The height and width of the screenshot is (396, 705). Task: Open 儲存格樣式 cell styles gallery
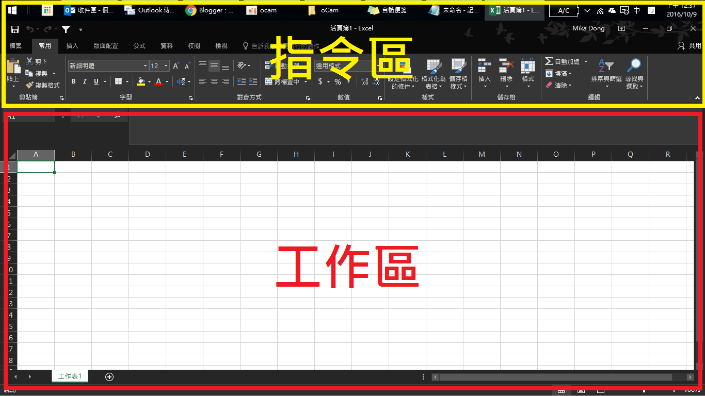(458, 74)
